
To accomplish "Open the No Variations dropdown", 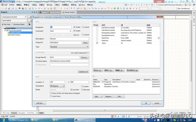I will pyautogui.click(x=194, y=9).
